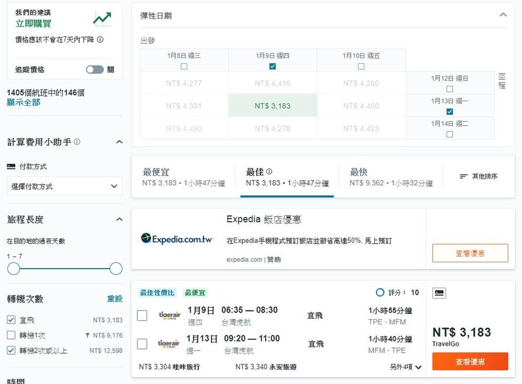The width and height of the screenshot is (522, 384).
Task: Click the payment card icon above NT$ 3,183
Action: pos(440,293)
